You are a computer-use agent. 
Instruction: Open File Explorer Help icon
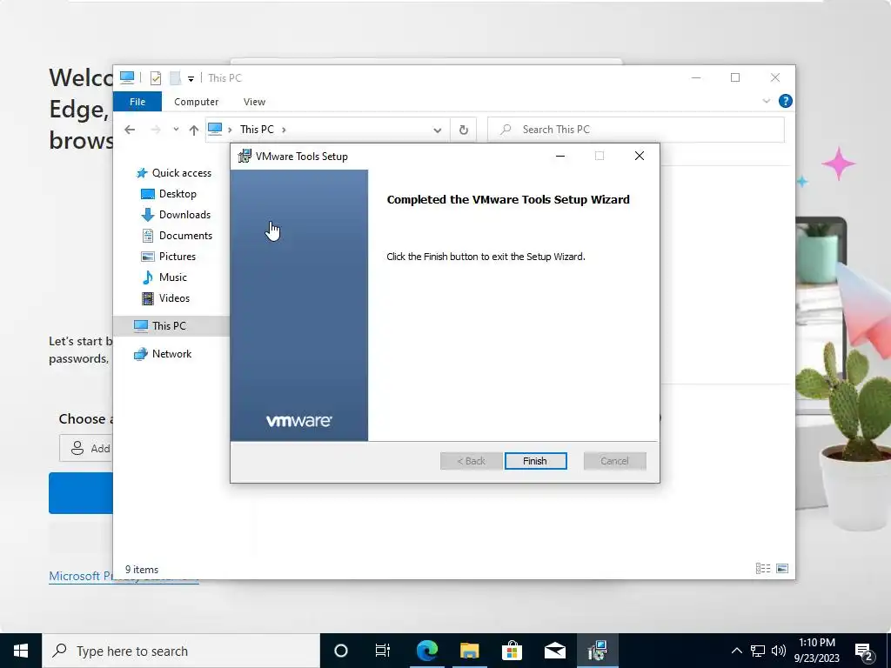(786, 101)
